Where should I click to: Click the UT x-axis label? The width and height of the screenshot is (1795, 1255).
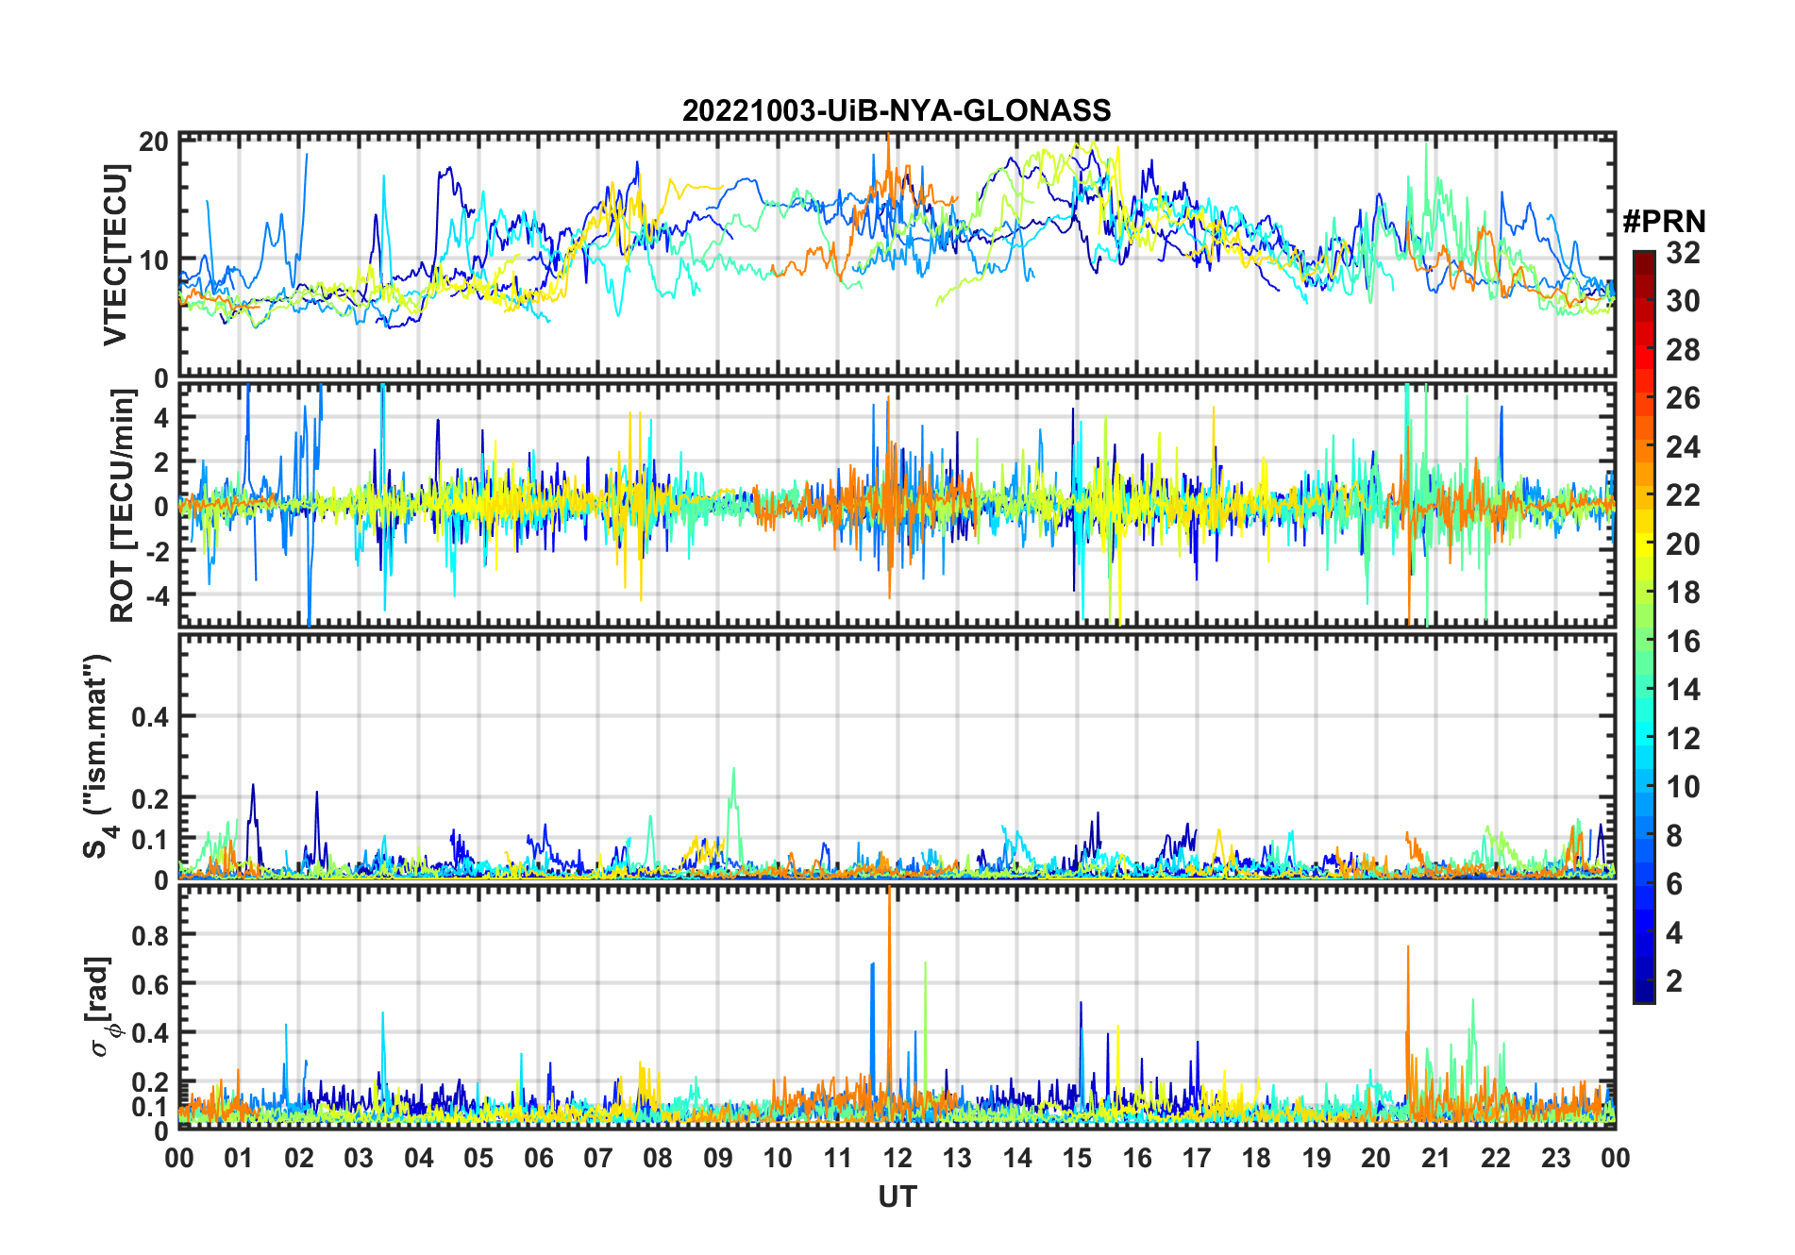click(897, 1196)
